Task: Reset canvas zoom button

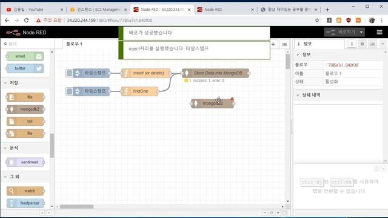Action: (x=271, y=213)
